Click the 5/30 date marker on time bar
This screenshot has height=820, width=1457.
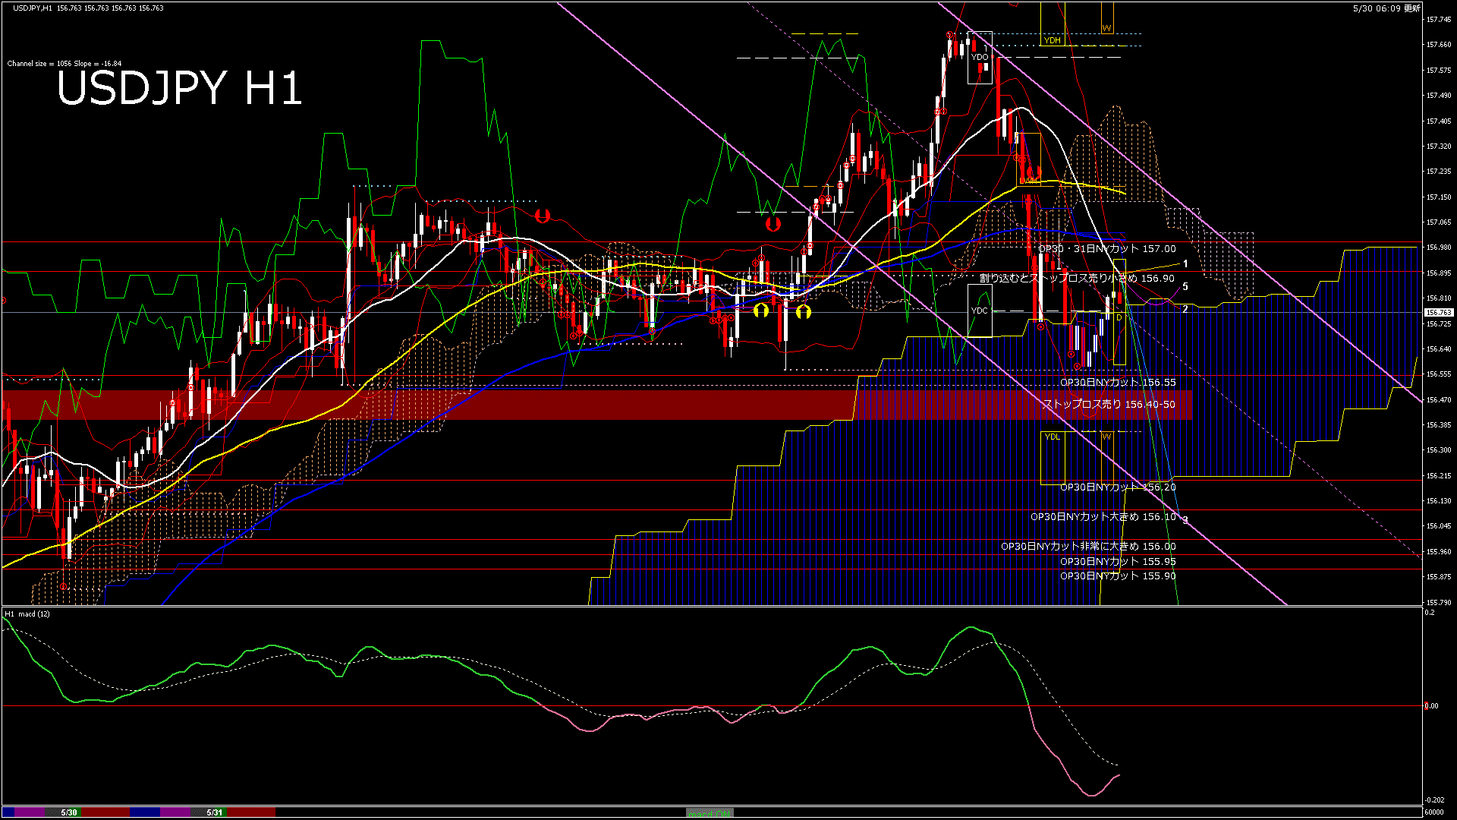pos(69,812)
